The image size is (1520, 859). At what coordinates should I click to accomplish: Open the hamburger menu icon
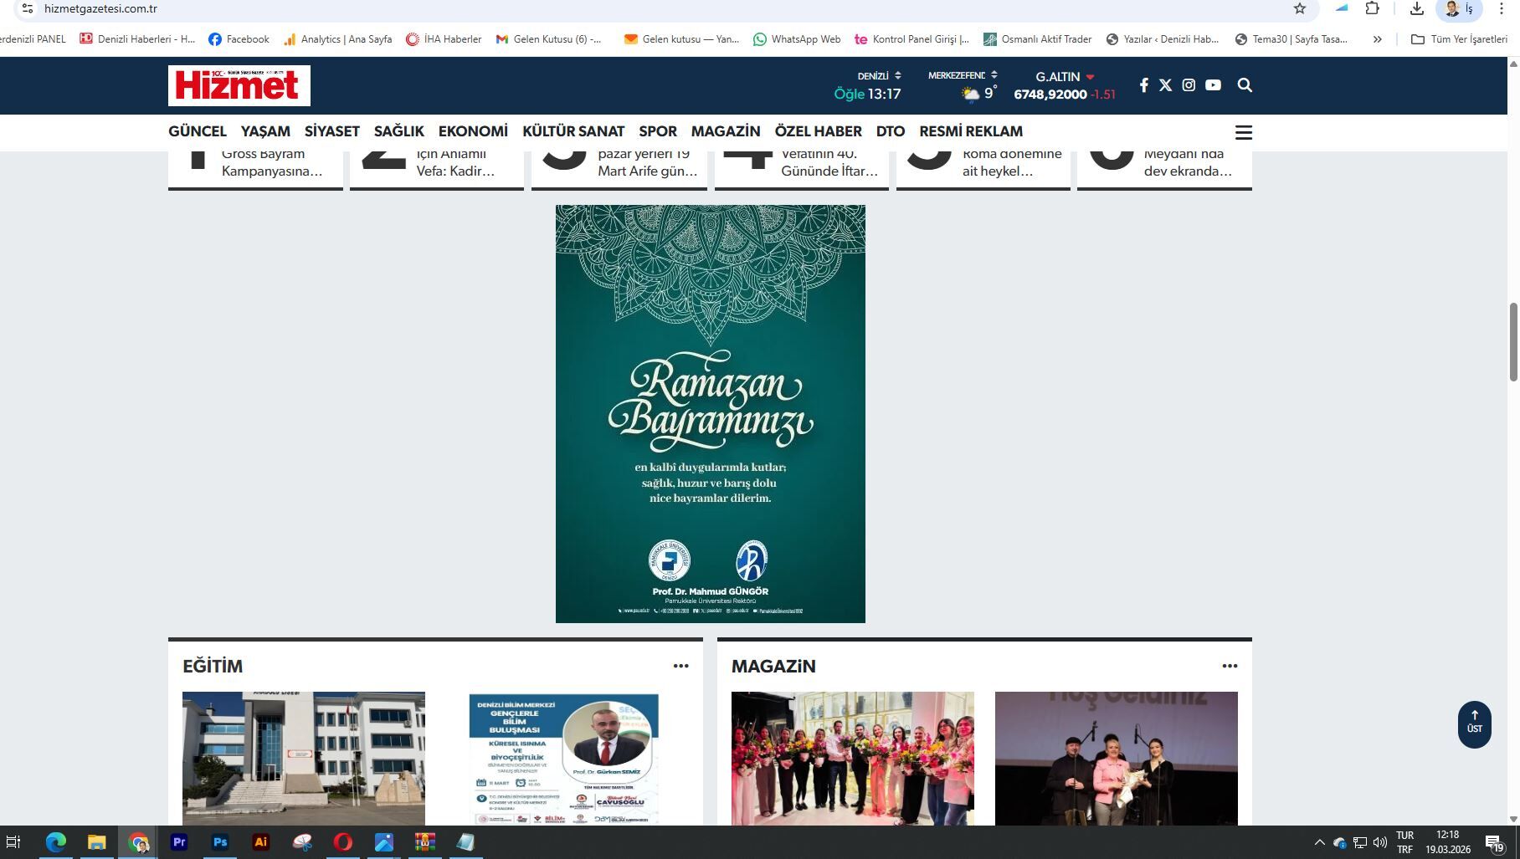[1243, 133]
